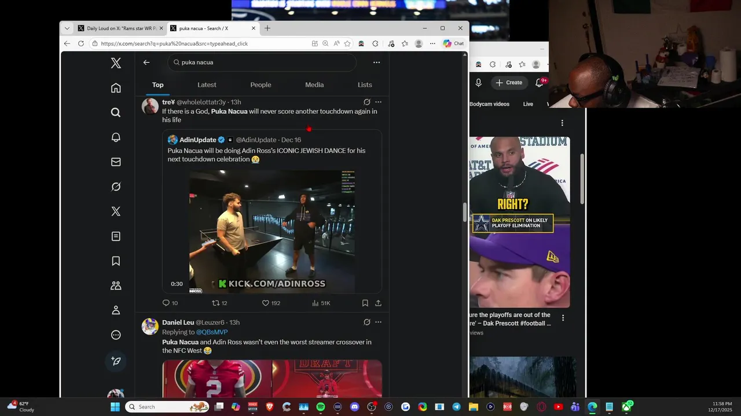The width and height of the screenshot is (741, 416).
Task: Select Live chip on YouTube
Action: pyautogui.click(x=528, y=104)
